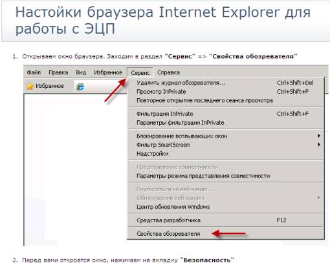The height and width of the screenshot is (263, 330).
Task: Open the Файл menu
Action: click(x=34, y=72)
